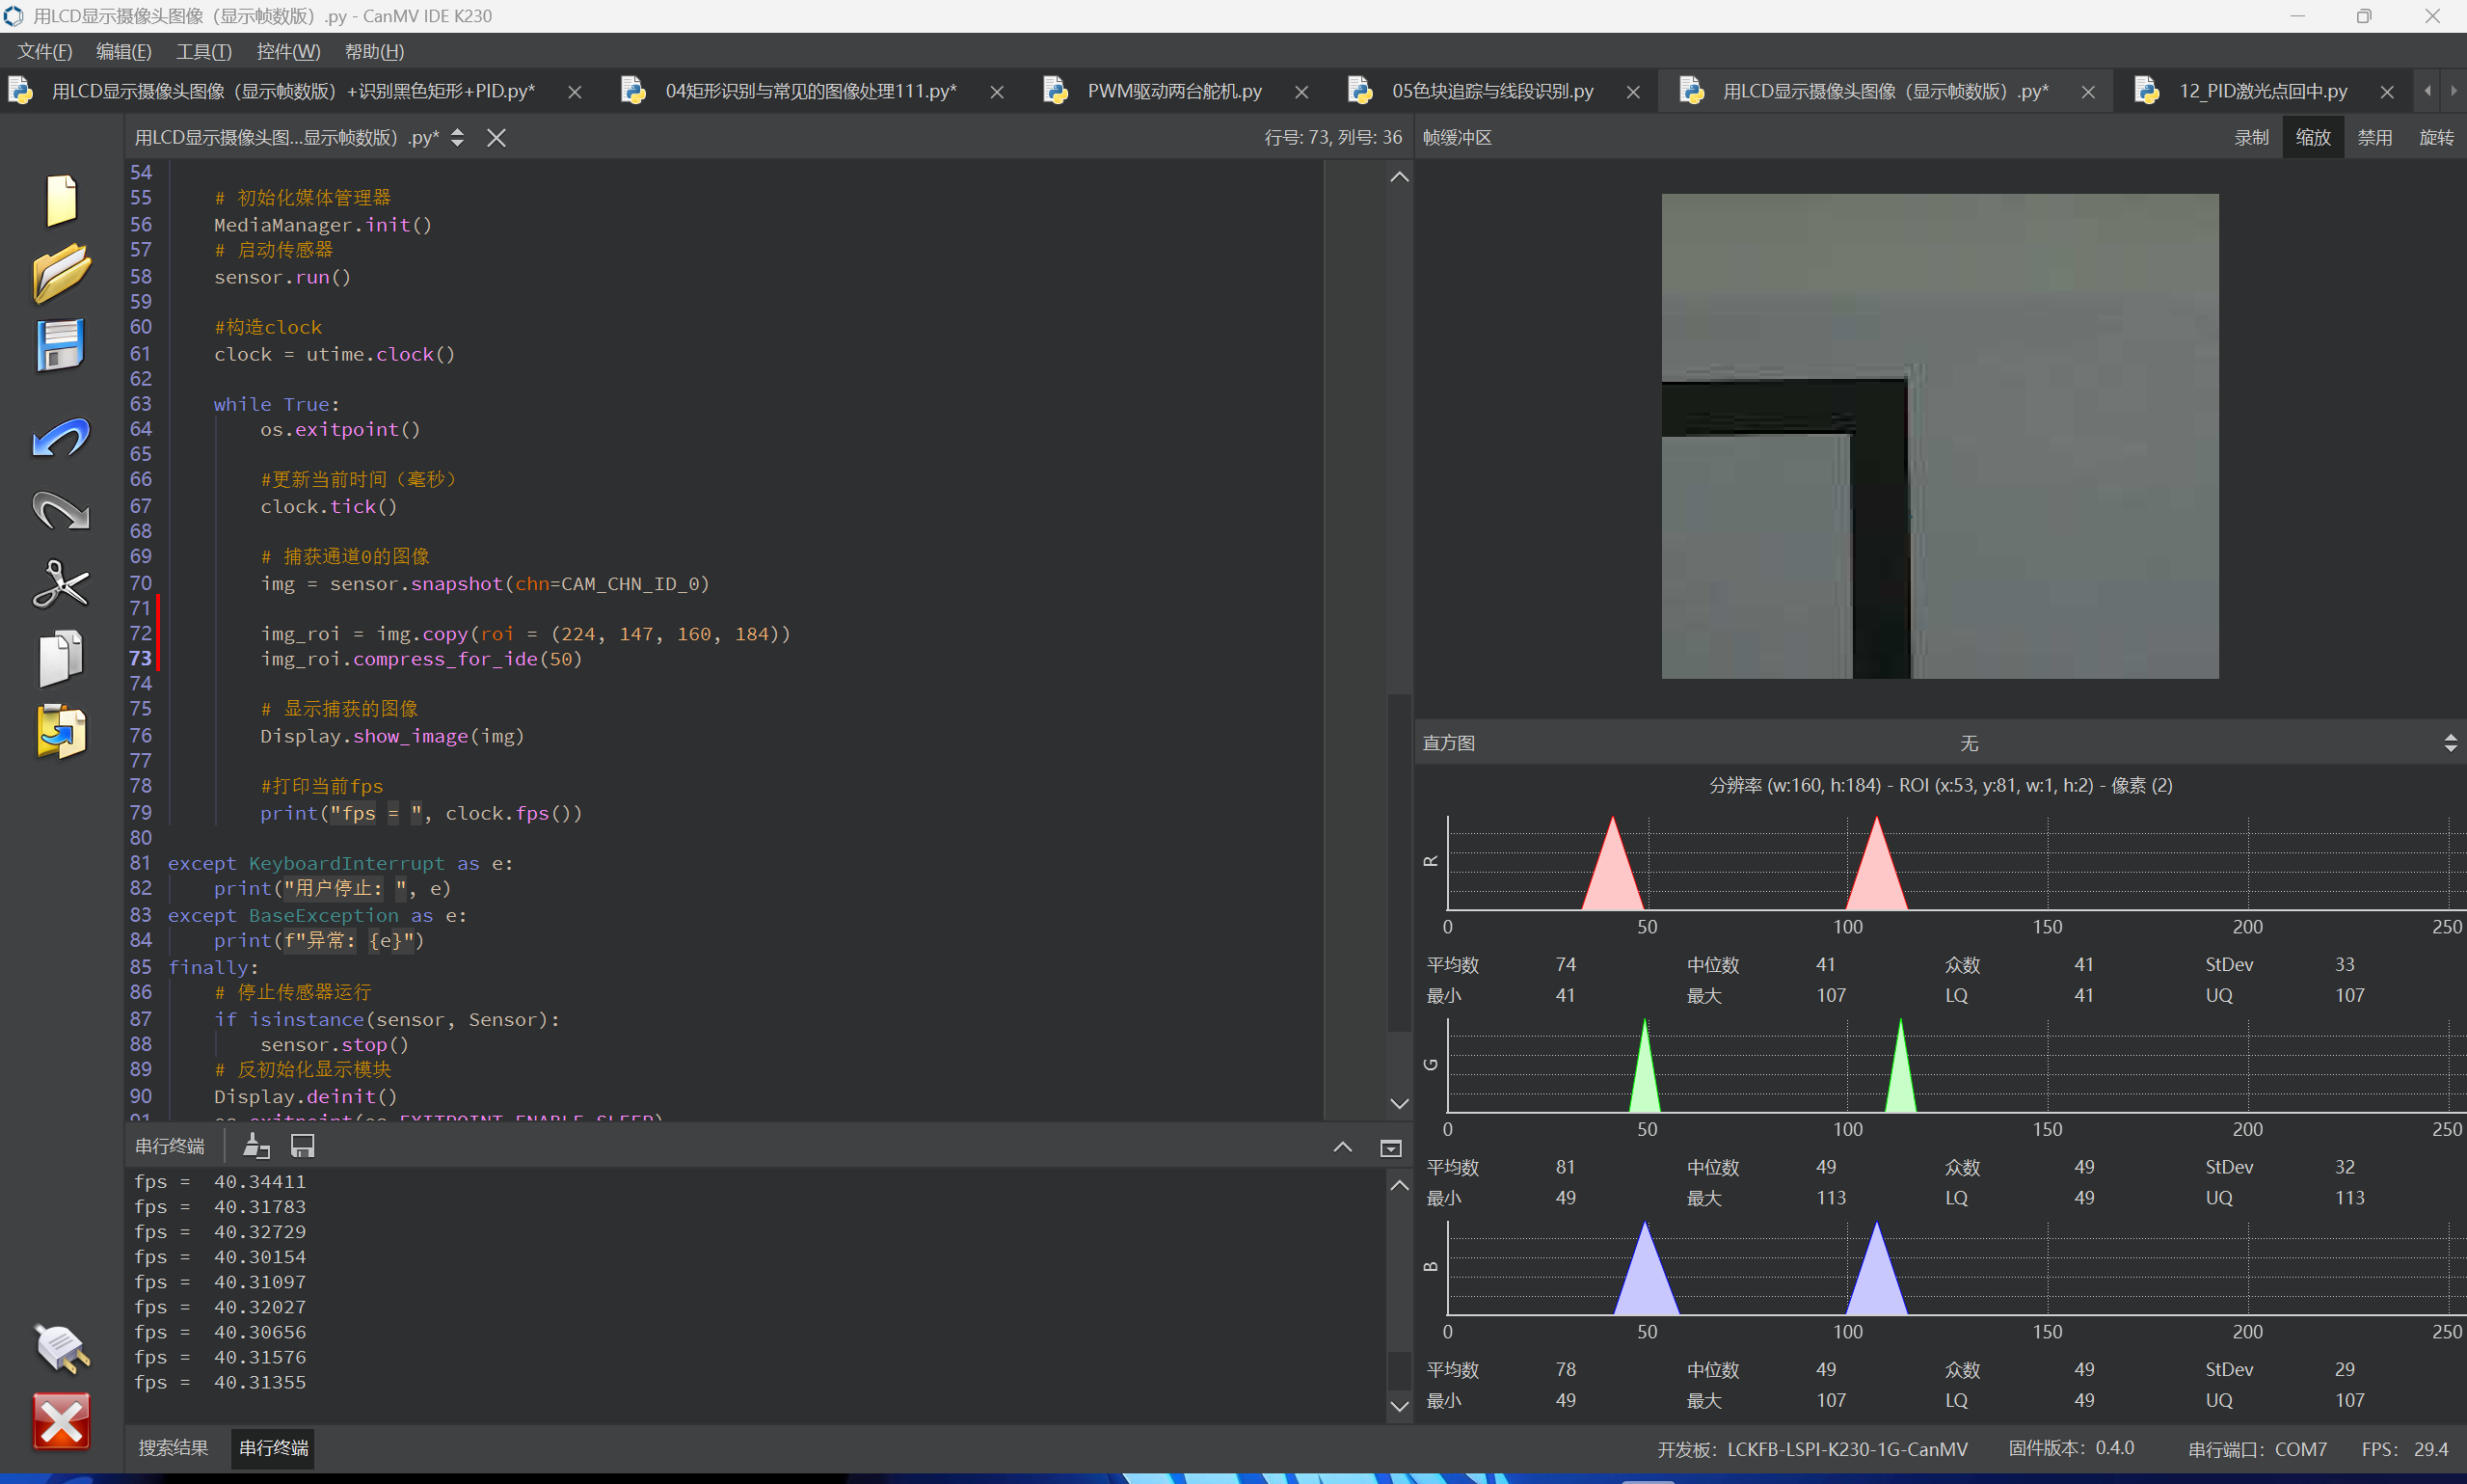This screenshot has width=2467, height=1484.
Task: Switch to the 搜索结果 panel button
Action: tap(173, 1448)
